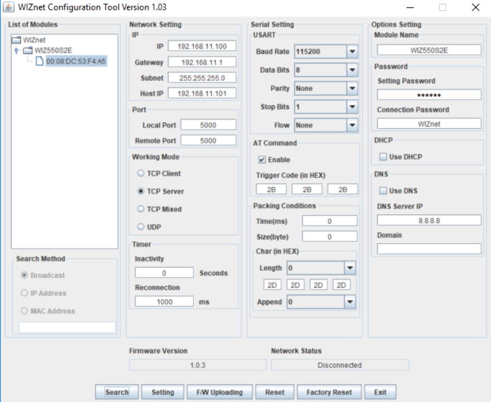
Task: Toggle the AT Command Enable checkbox
Action: point(262,160)
